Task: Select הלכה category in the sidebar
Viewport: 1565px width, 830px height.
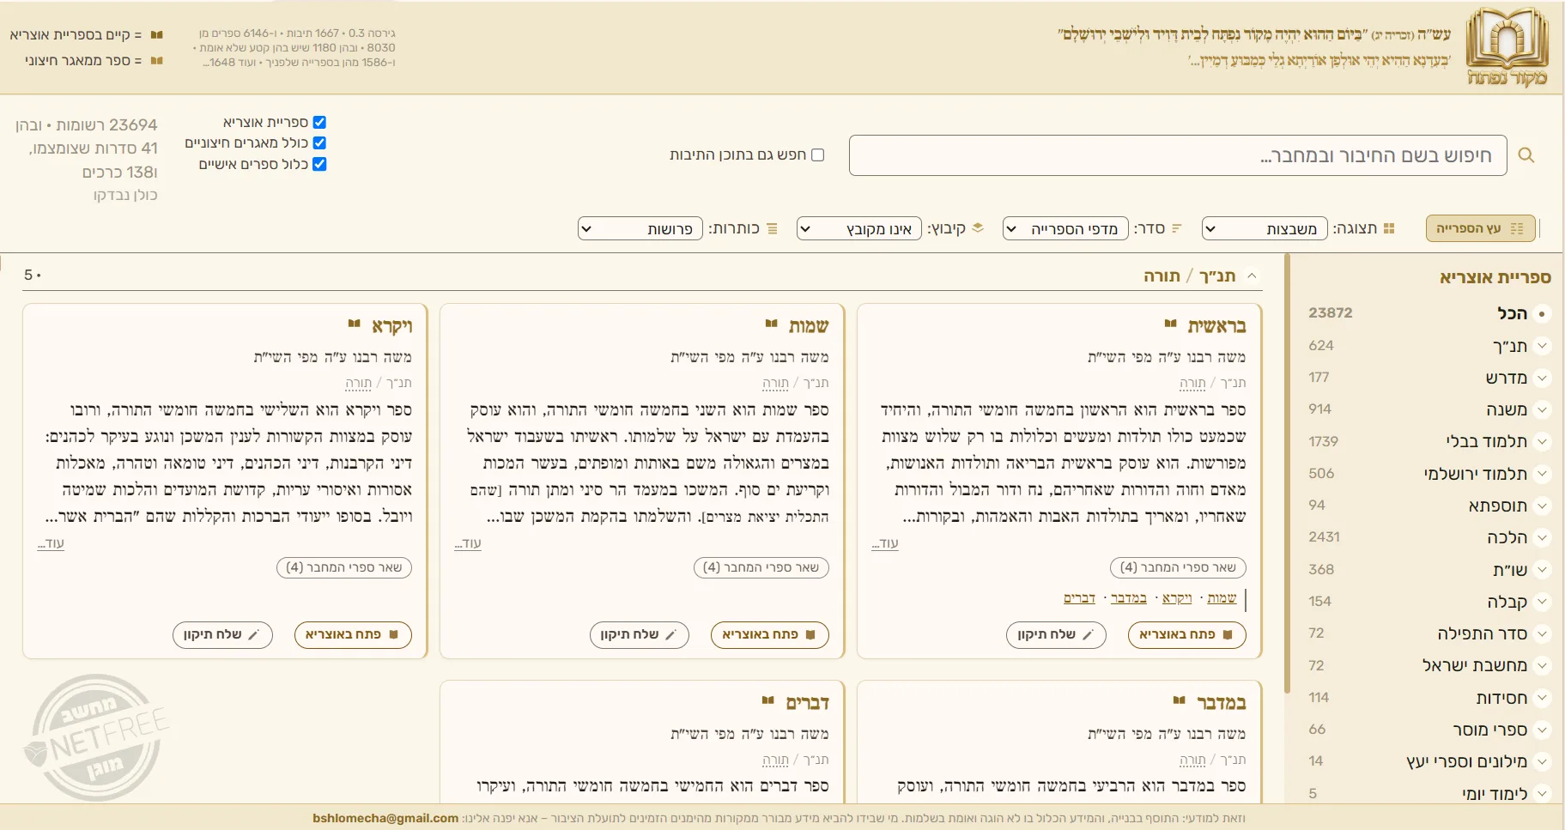Action: tap(1507, 537)
